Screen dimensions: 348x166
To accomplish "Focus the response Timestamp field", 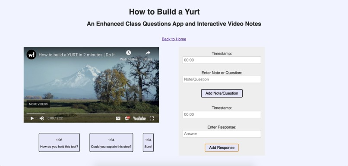I will pos(222,114).
